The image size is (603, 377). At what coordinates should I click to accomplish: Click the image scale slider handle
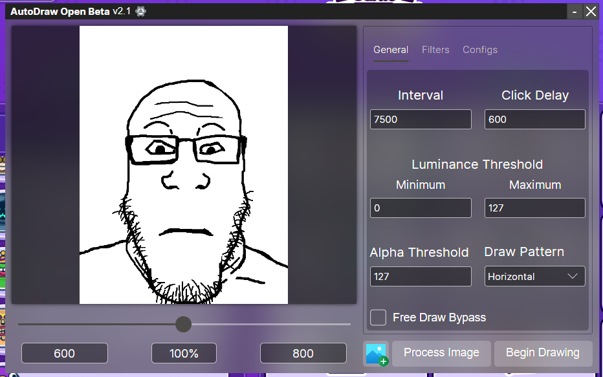coord(184,324)
